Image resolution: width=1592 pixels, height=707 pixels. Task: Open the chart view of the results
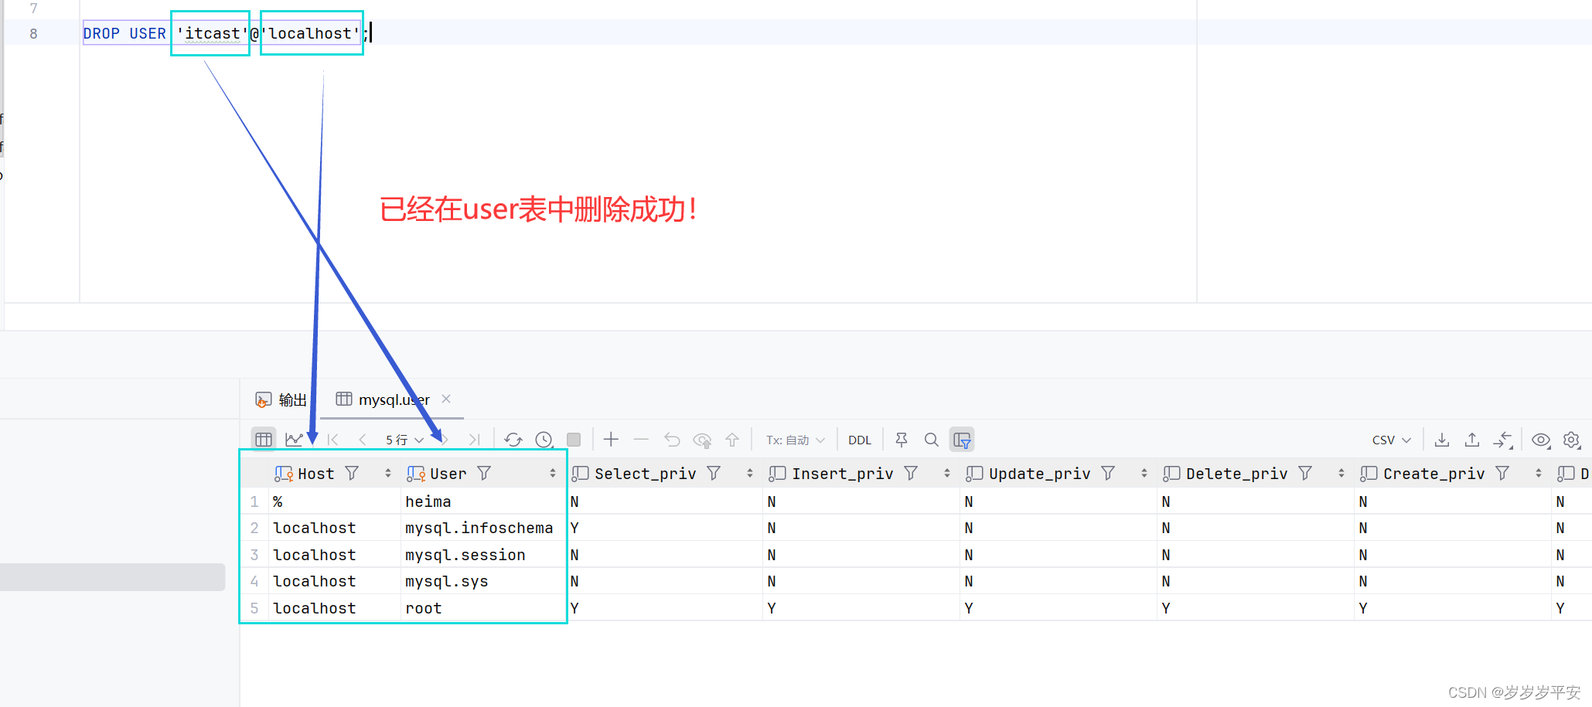click(294, 440)
